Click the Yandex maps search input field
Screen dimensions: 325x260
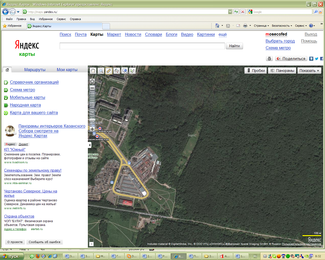pos(142,46)
